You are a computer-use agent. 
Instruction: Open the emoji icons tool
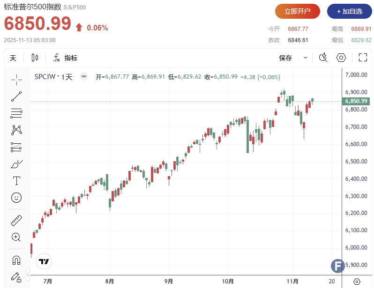[x=16, y=198]
